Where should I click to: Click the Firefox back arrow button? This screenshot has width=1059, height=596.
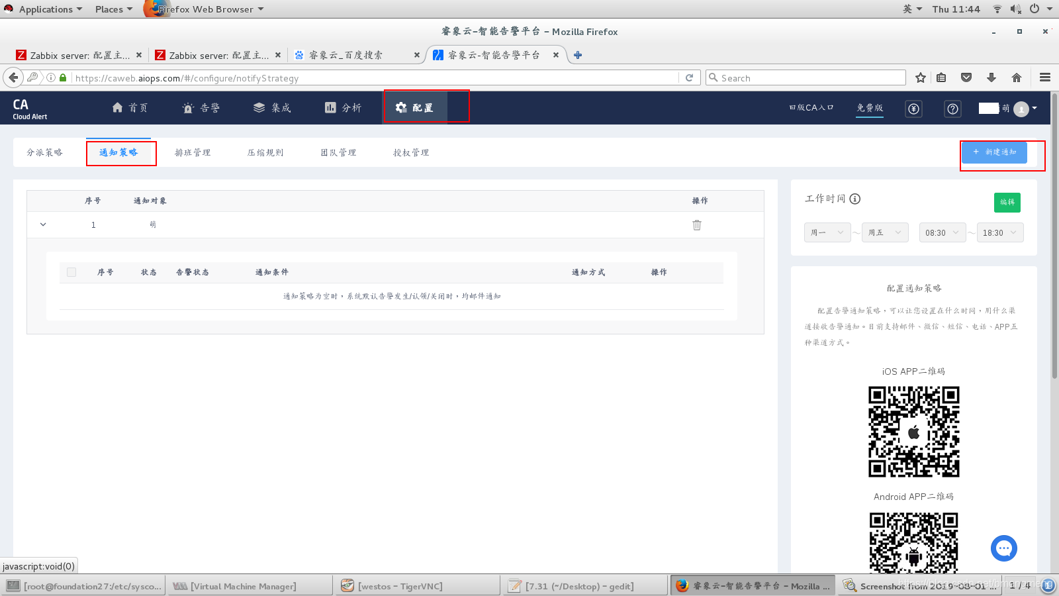(x=13, y=77)
